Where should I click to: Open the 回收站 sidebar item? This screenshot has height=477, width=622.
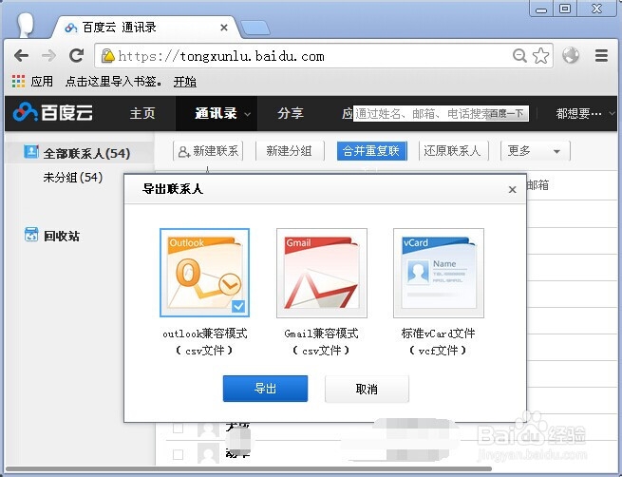coord(62,236)
